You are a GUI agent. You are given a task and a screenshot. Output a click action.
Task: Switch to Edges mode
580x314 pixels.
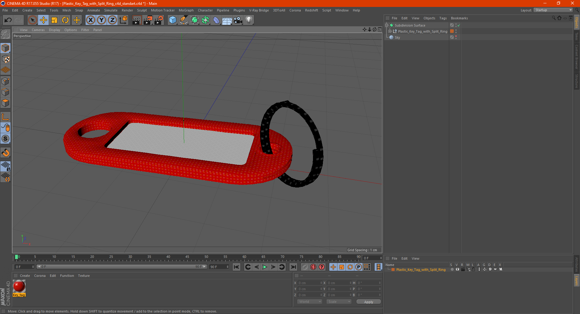click(x=5, y=92)
